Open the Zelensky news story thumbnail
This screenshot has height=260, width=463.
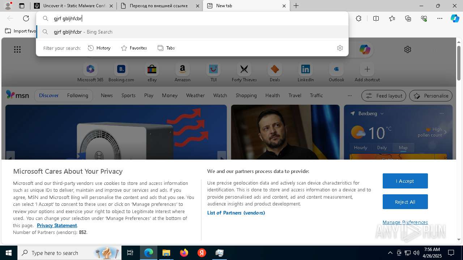click(285, 132)
